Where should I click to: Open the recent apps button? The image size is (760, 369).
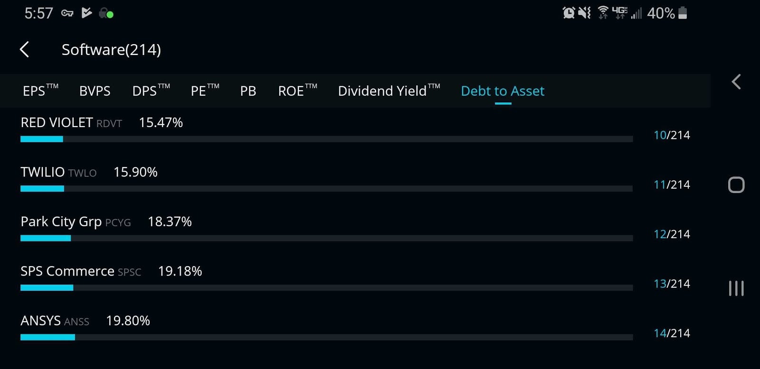point(736,288)
